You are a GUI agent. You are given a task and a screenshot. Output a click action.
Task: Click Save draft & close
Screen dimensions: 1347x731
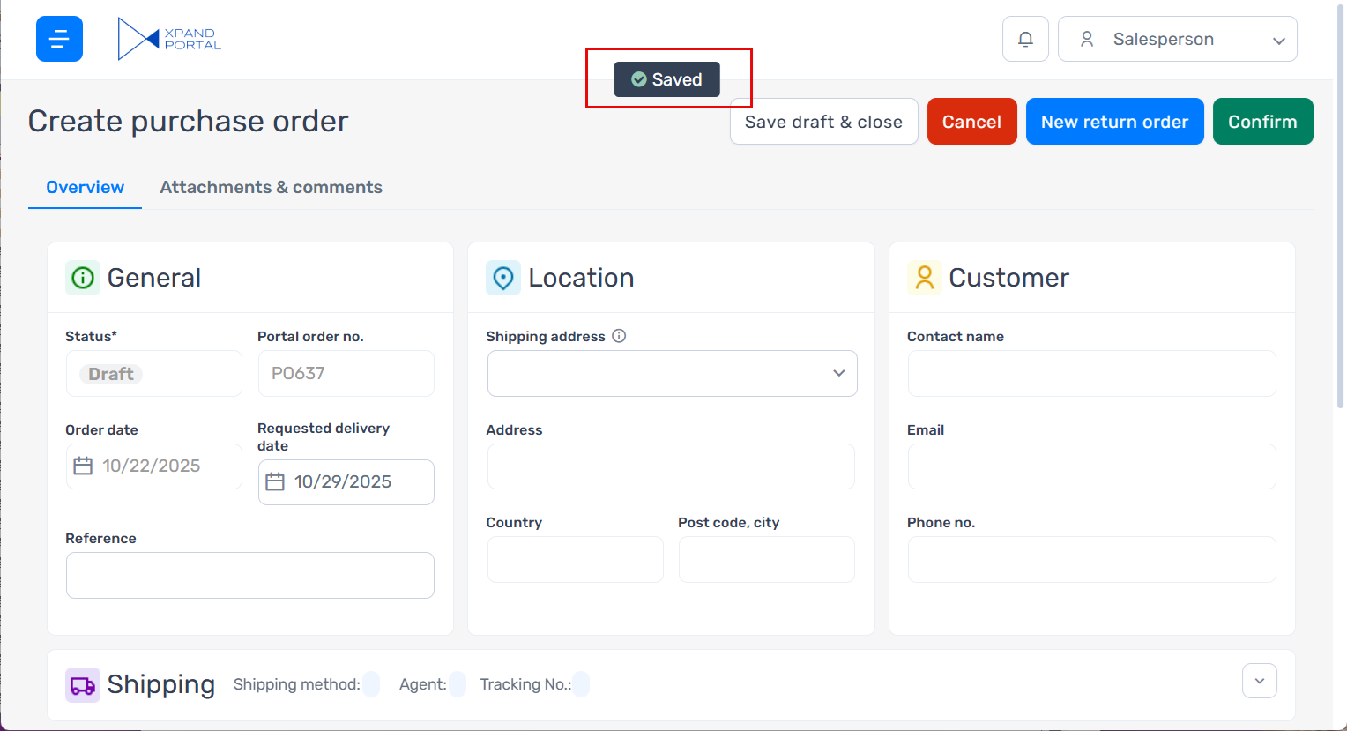823,122
